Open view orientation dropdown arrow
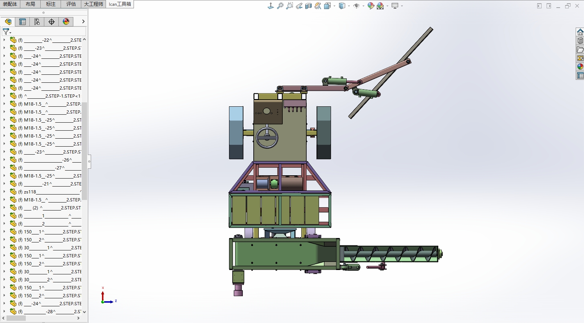 [x=334, y=6]
